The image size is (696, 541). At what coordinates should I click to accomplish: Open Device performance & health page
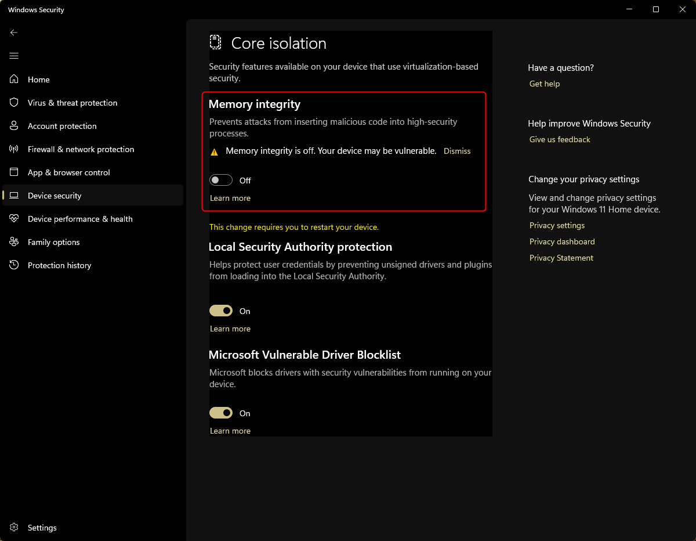coord(93,219)
